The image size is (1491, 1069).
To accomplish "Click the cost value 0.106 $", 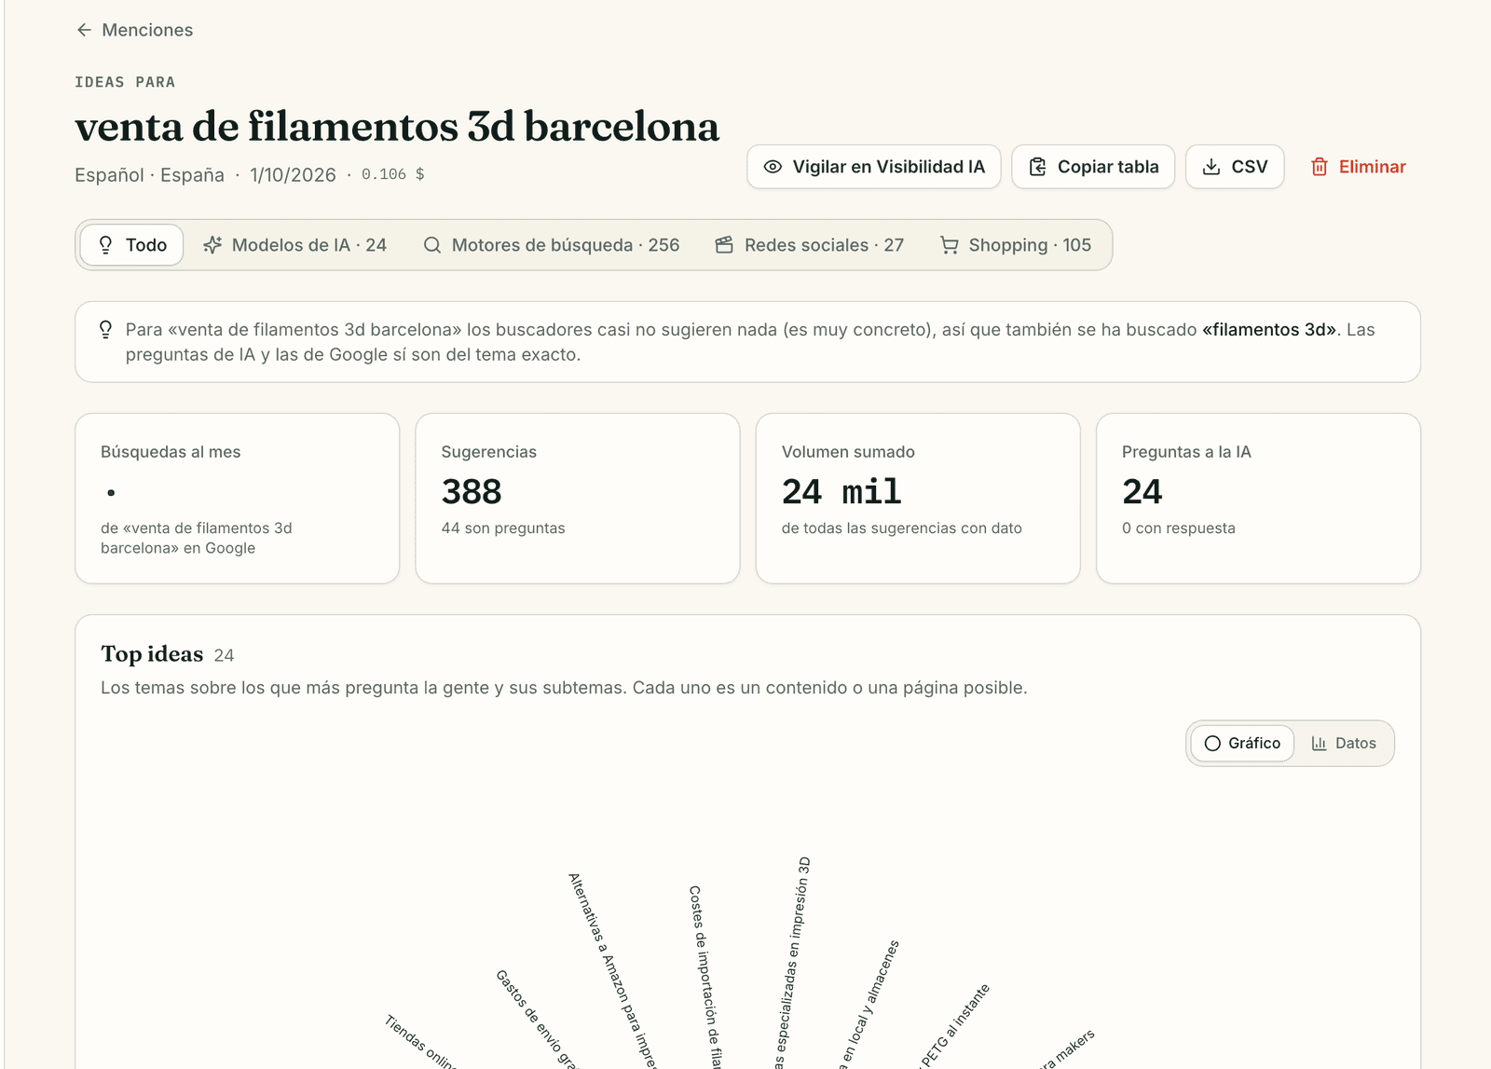I will (393, 174).
